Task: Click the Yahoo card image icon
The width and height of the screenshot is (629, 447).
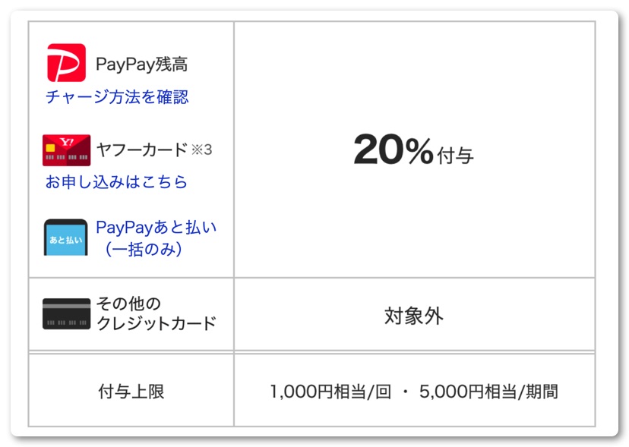Action: point(66,150)
